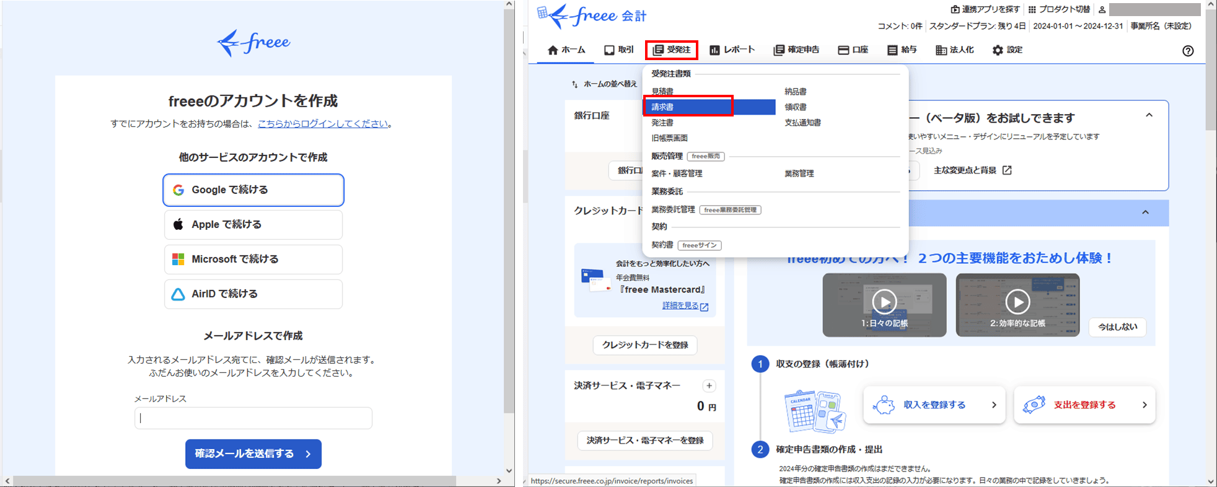Image resolution: width=1217 pixels, height=487 pixels.
Task: Open the 法人化 menu
Action: coord(954,50)
